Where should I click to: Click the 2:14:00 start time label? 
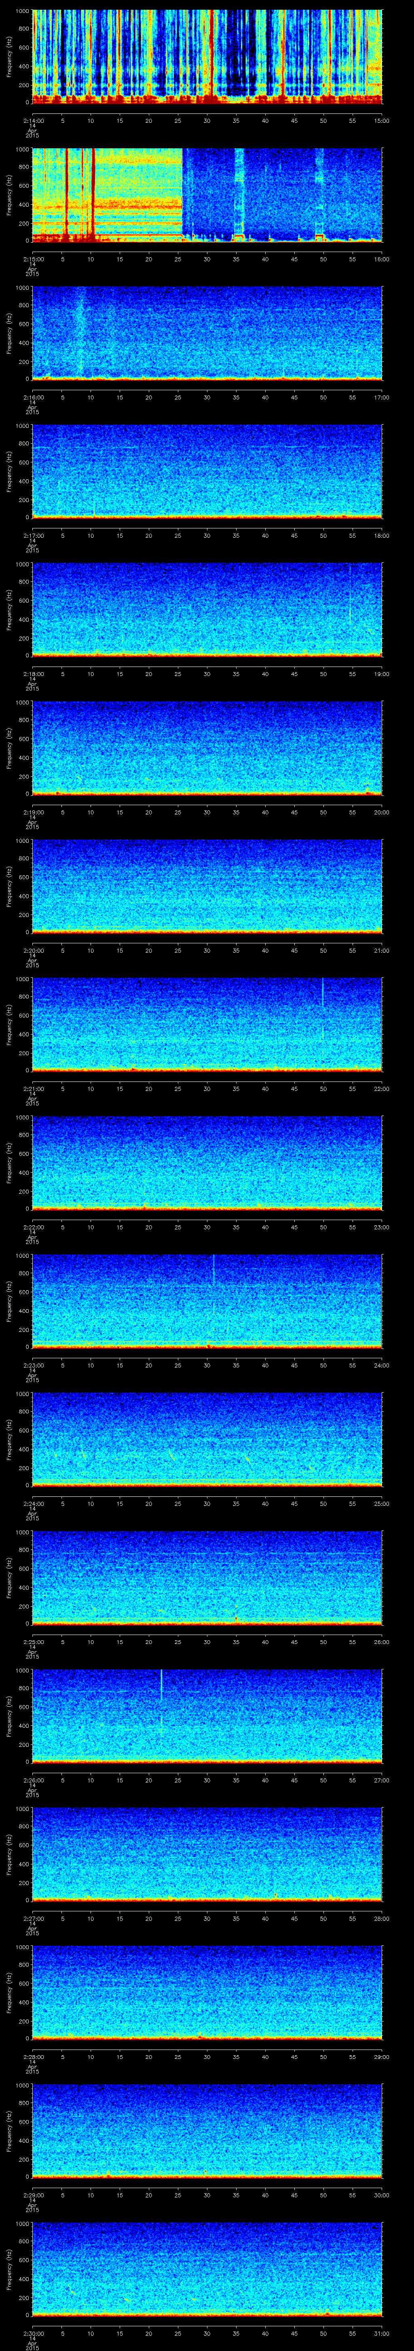pos(33,120)
